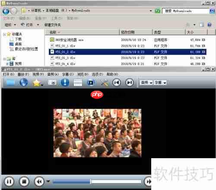Collapse the 库 tree node
This screenshot has height=190, width=216.
point(4,59)
